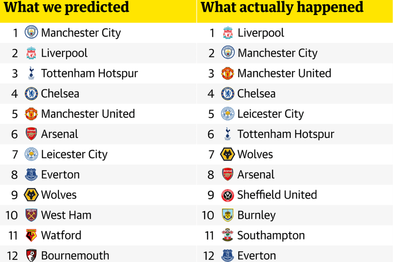Click Leicester City name in predicted column

click(74, 154)
